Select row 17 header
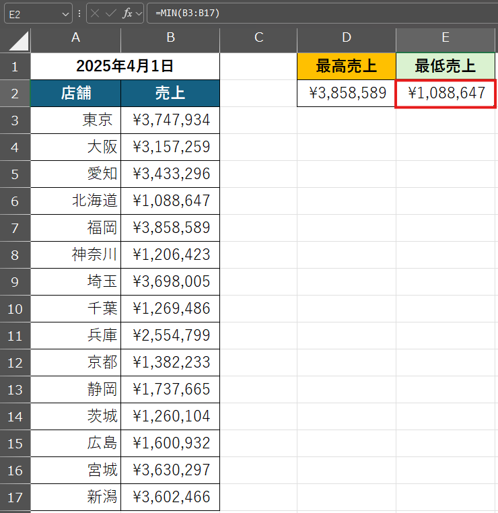The height and width of the screenshot is (513, 498). tap(15, 498)
